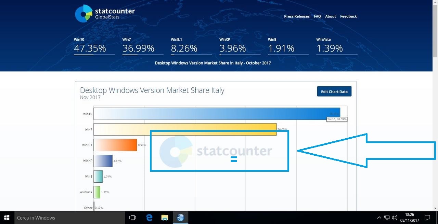Click the 3.67% value label
Image resolution: width=438 pixels, height=224 pixels.
[x=117, y=161]
